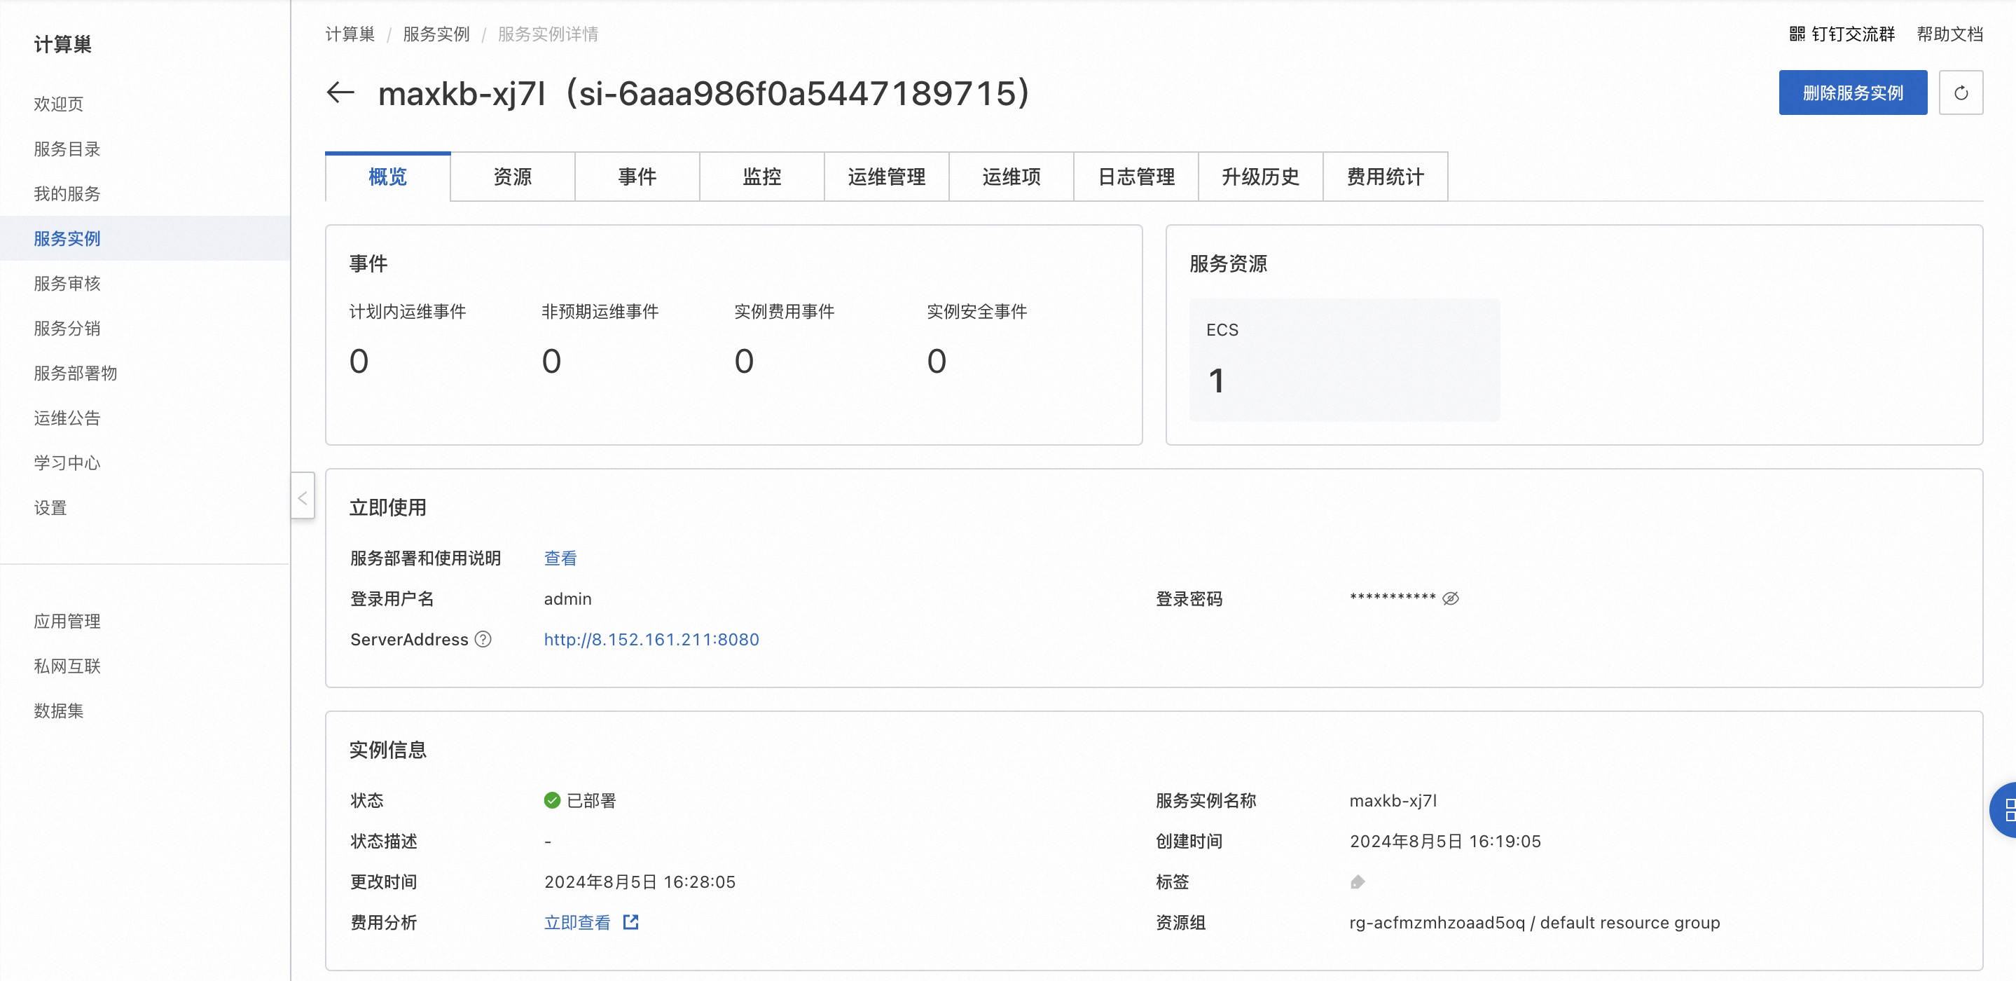The image size is (2016, 981).
Task: Switch to the 监控 tab
Action: tap(761, 177)
